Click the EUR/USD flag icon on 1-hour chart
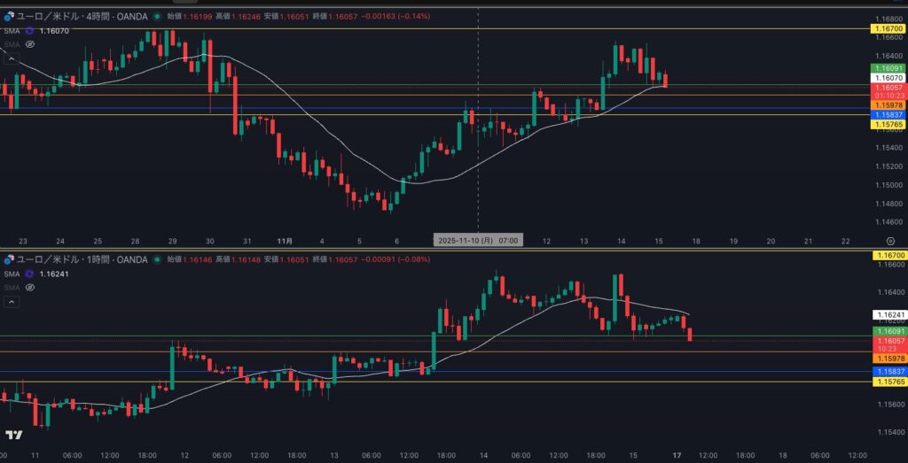Image resolution: width=908 pixels, height=463 pixels. 9,259
